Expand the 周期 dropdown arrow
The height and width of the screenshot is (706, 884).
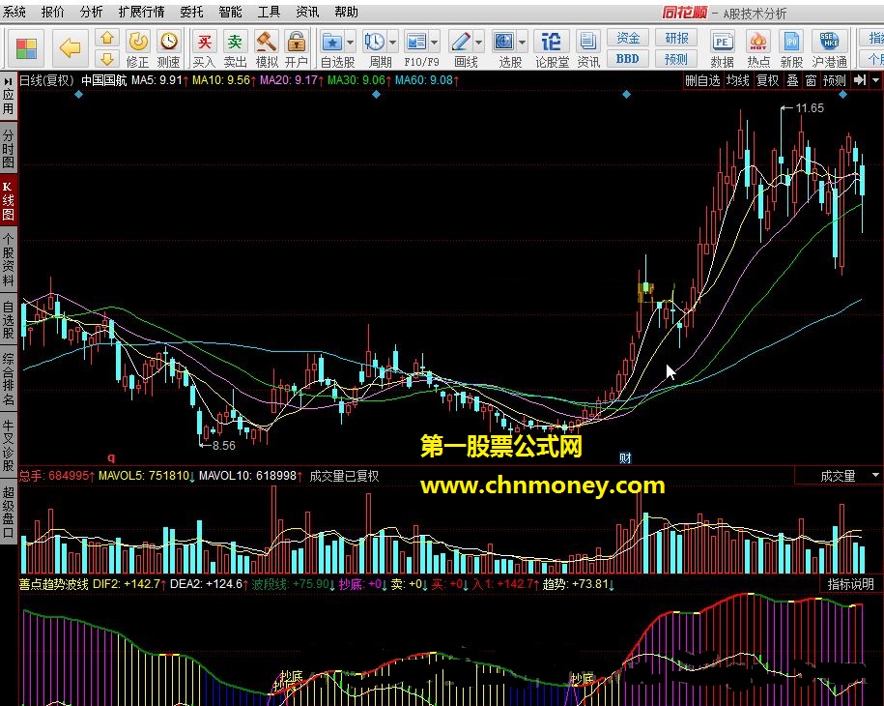click(392, 43)
